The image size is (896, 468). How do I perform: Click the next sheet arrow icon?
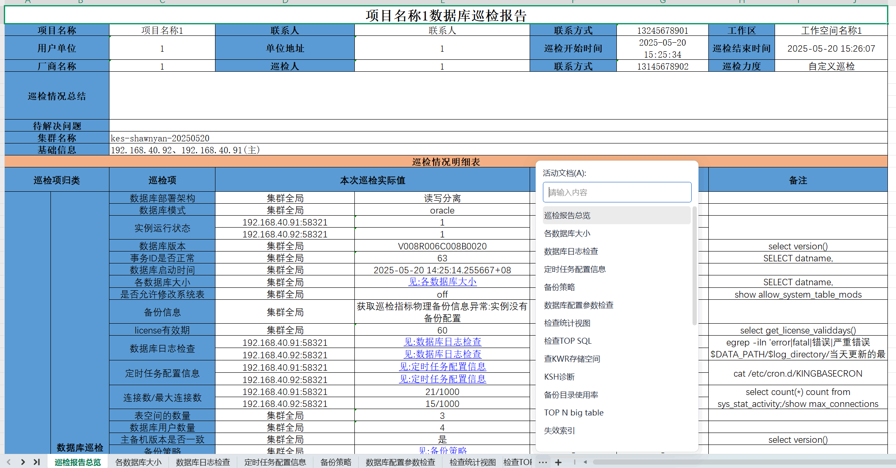pos(23,462)
